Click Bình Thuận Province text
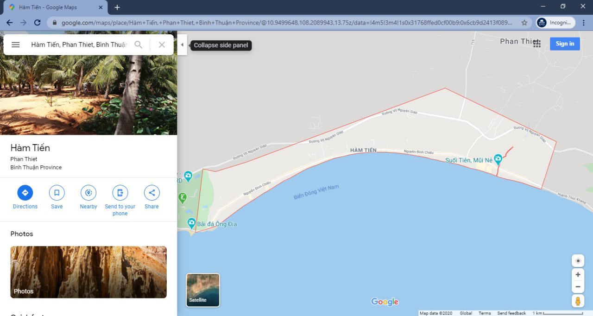 click(36, 167)
